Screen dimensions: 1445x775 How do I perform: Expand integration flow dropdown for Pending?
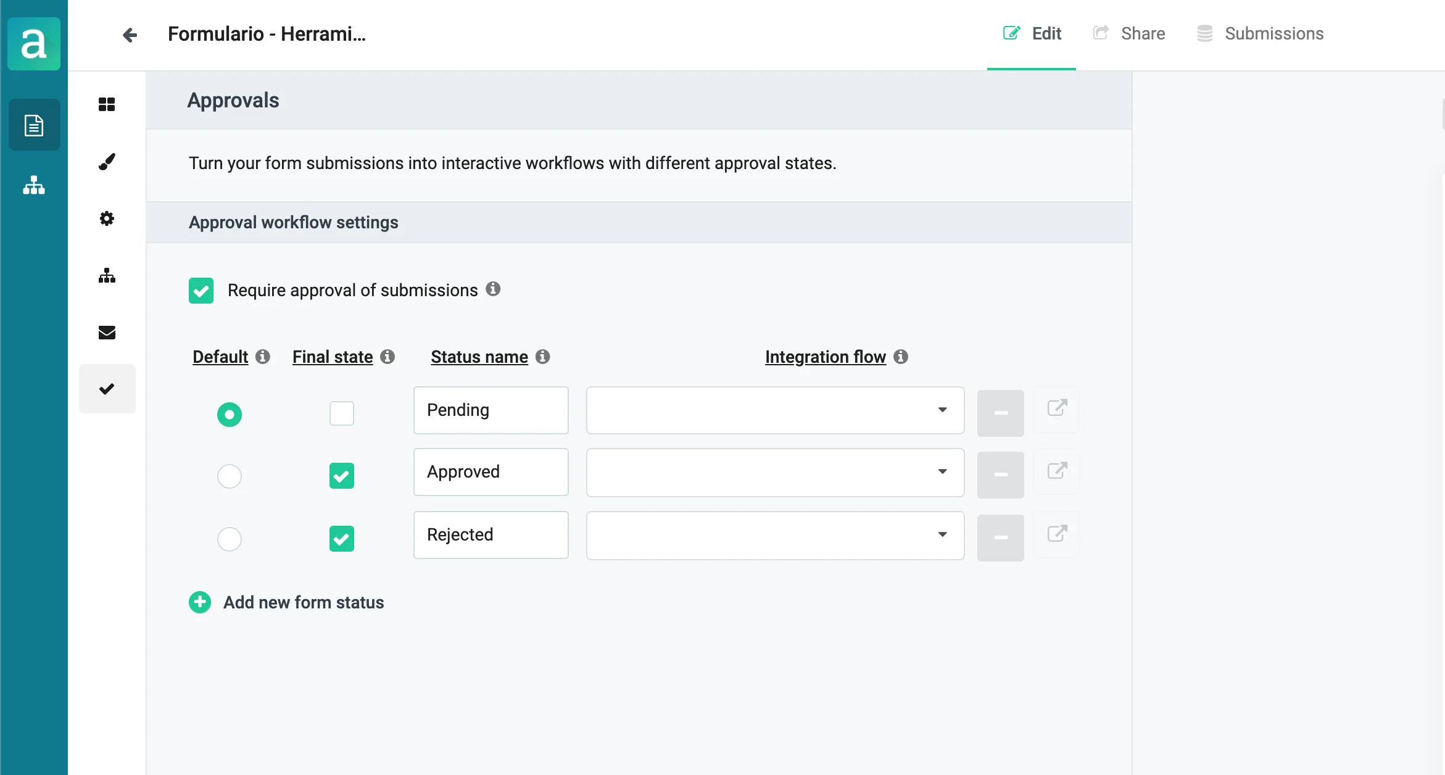tap(775, 410)
